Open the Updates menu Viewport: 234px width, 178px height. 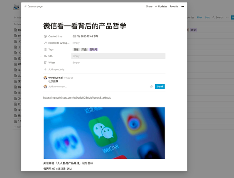click(161, 6)
